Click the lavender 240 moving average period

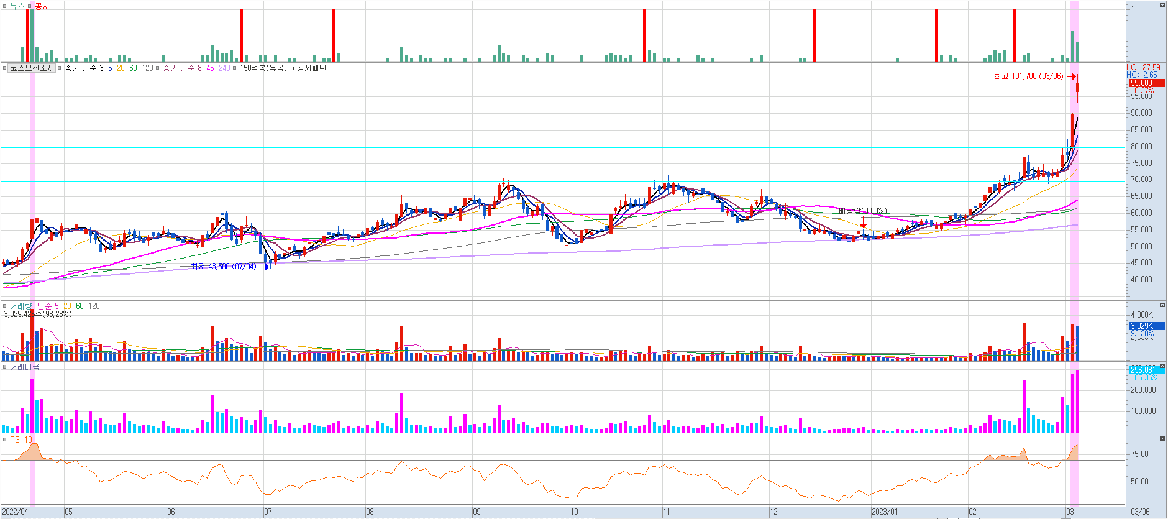click(224, 68)
